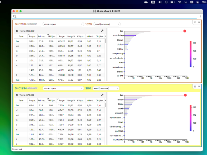
Task: Sort BNC2014 table by Frequency column
Action: 33,36
